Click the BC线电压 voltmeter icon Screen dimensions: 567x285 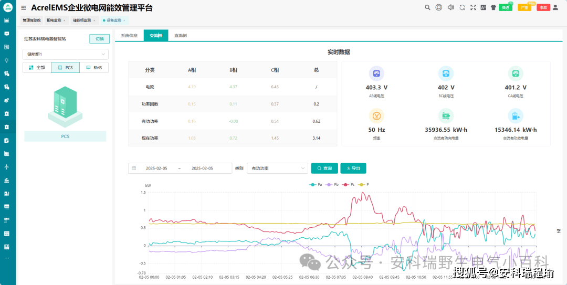[446, 74]
